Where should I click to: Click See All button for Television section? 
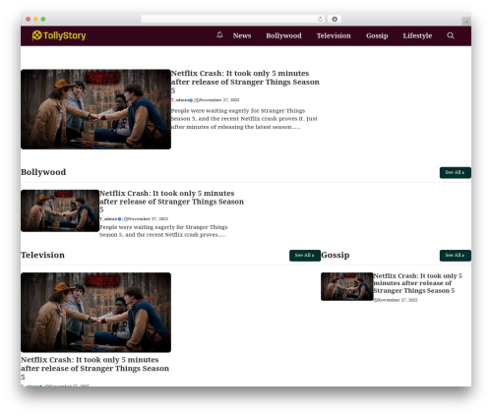[305, 256]
